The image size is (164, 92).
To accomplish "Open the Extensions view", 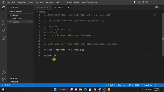I will click(x=4, y=38).
